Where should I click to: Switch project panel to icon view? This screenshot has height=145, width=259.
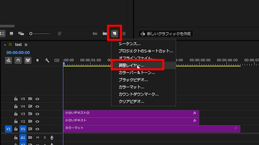11,34
